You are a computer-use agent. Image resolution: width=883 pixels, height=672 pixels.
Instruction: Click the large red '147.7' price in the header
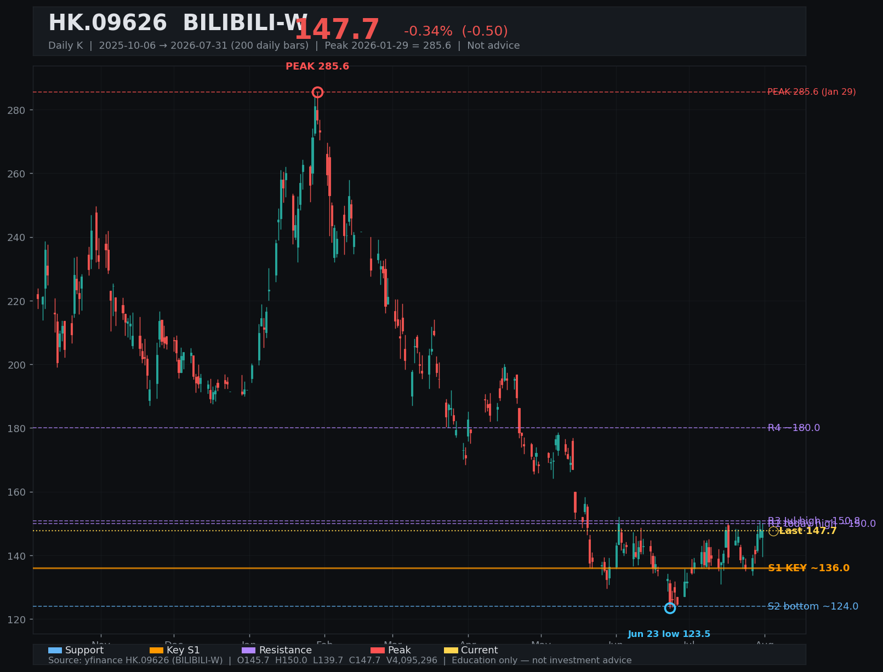point(337,30)
